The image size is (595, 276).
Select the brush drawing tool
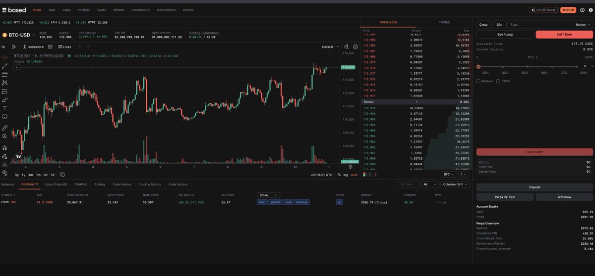[4, 99]
